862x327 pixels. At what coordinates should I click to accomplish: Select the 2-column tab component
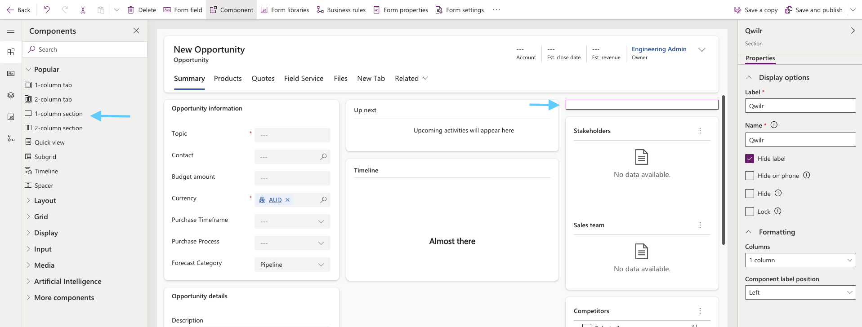(49, 99)
